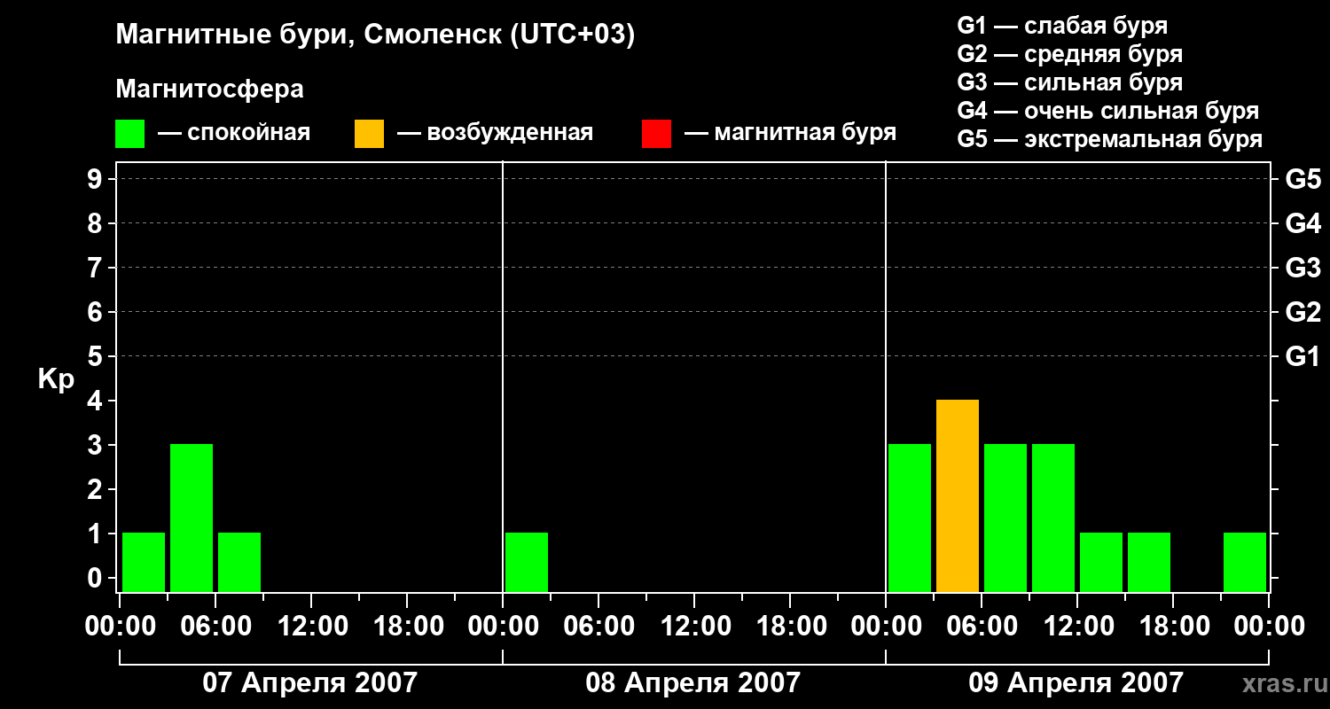Screen dimensions: 1330x709
Task: Click the orange 'возбужденная' legend swatch
Action: point(369,133)
